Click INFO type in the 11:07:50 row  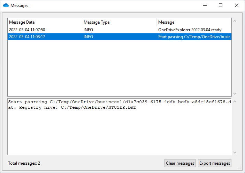88,30
